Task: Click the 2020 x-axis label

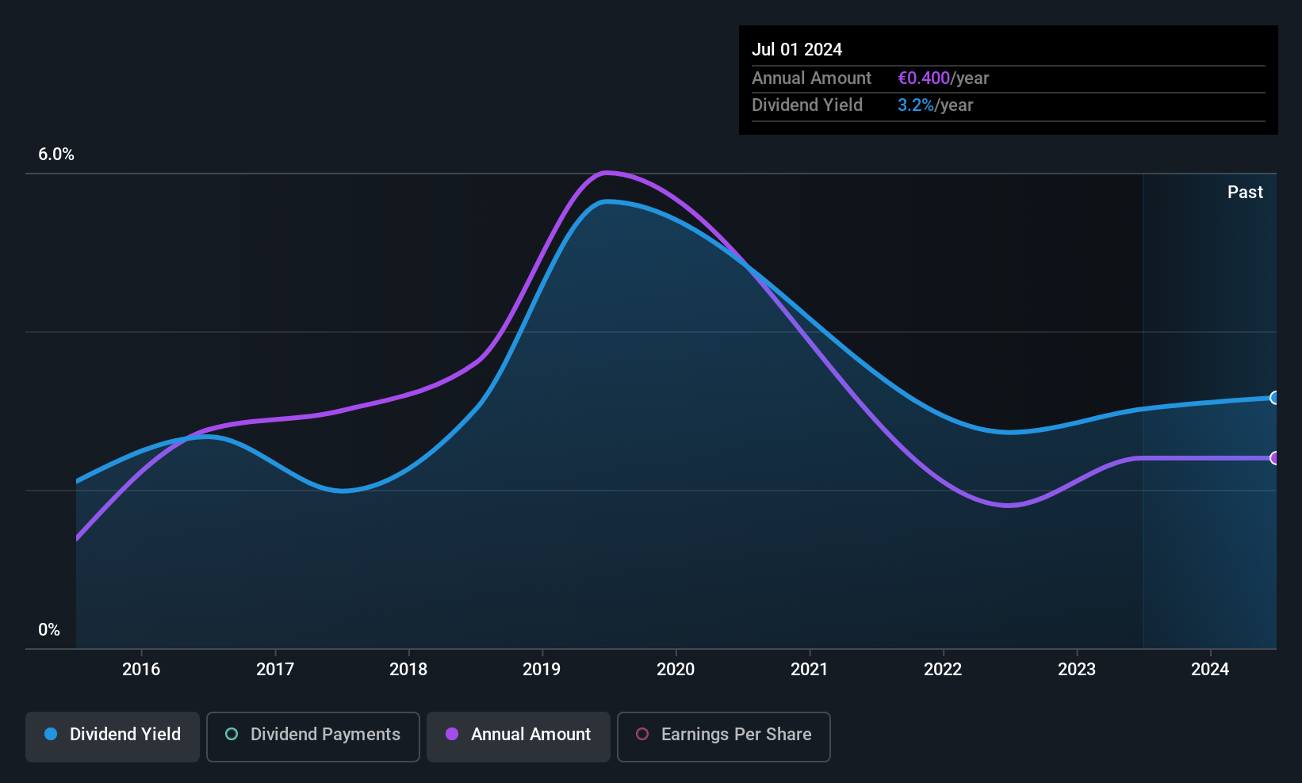Action: click(676, 669)
